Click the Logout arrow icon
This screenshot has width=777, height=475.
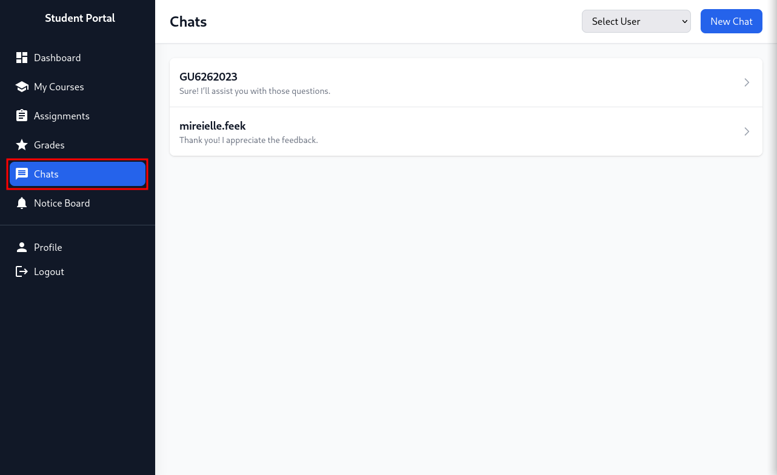point(22,271)
